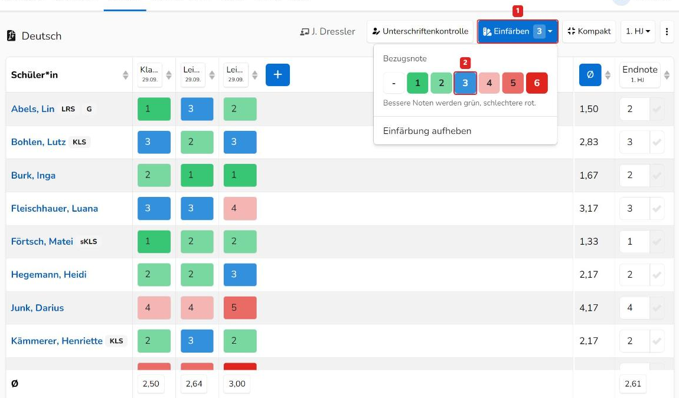
Task: Open student Burk, Inga
Action: click(33, 175)
